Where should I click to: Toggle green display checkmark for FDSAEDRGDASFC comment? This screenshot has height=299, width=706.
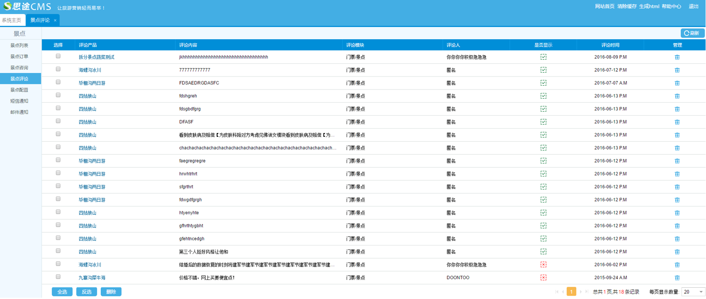(543, 83)
